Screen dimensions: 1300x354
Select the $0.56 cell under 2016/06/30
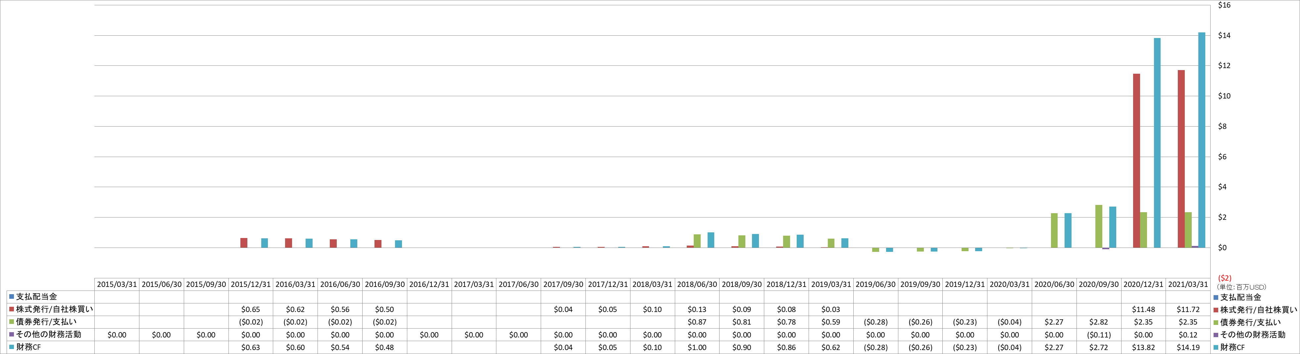click(x=340, y=310)
